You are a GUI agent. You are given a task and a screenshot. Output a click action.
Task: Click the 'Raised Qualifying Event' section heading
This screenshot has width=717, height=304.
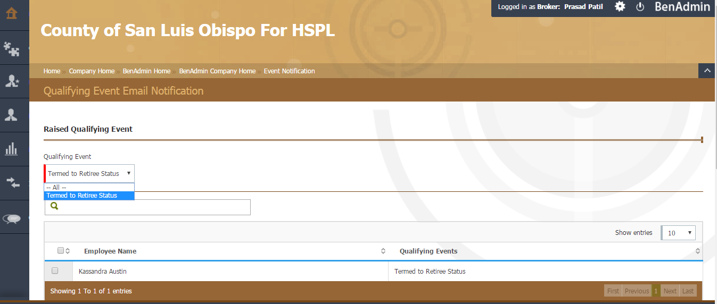(x=88, y=129)
